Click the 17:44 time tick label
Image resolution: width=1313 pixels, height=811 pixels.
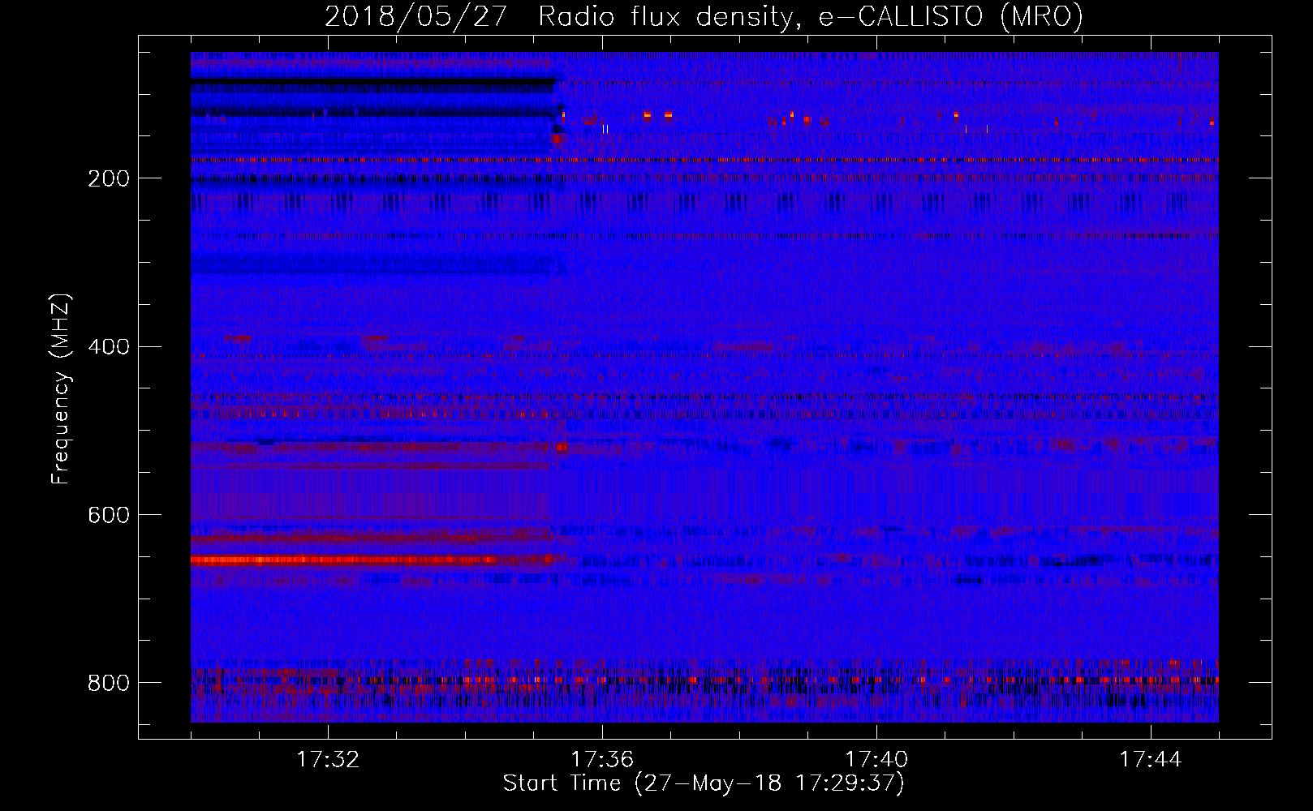click(x=1151, y=760)
